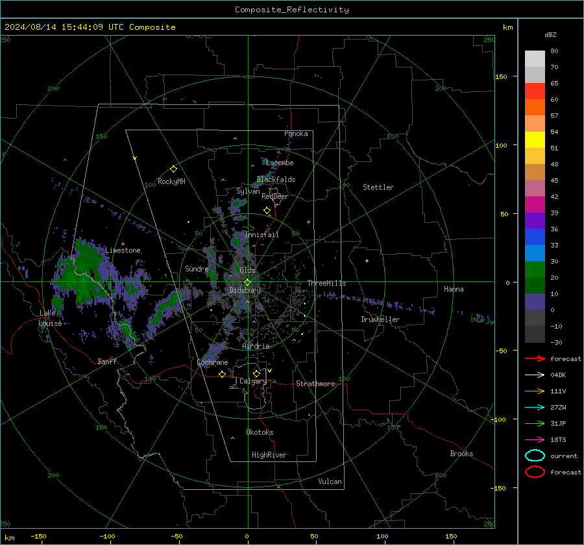584x545 pixels.
Task: Select the bright green 30 dBZ swatch
Action: pos(535,270)
